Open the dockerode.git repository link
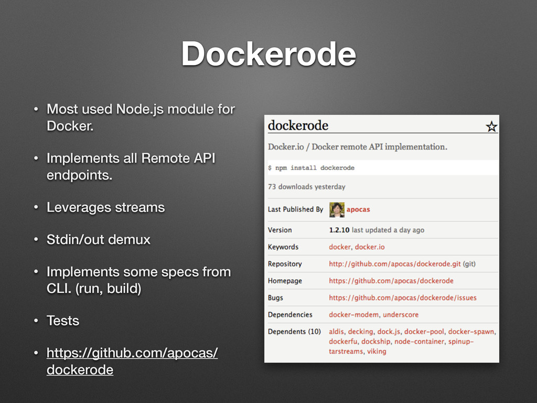 click(x=394, y=264)
